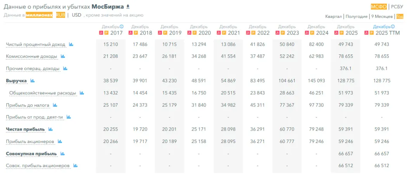Viewport: 407px width, 175px height.
Task: Open bar chart for Прибыль до налога
Action: point(55,105)
